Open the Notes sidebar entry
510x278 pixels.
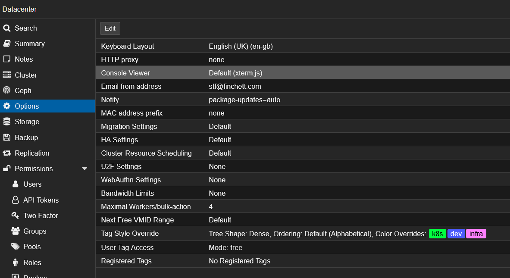click(x=25, y=59)
